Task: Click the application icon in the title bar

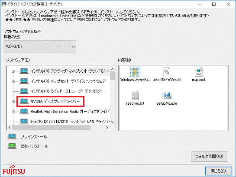Action: point(4,4)
